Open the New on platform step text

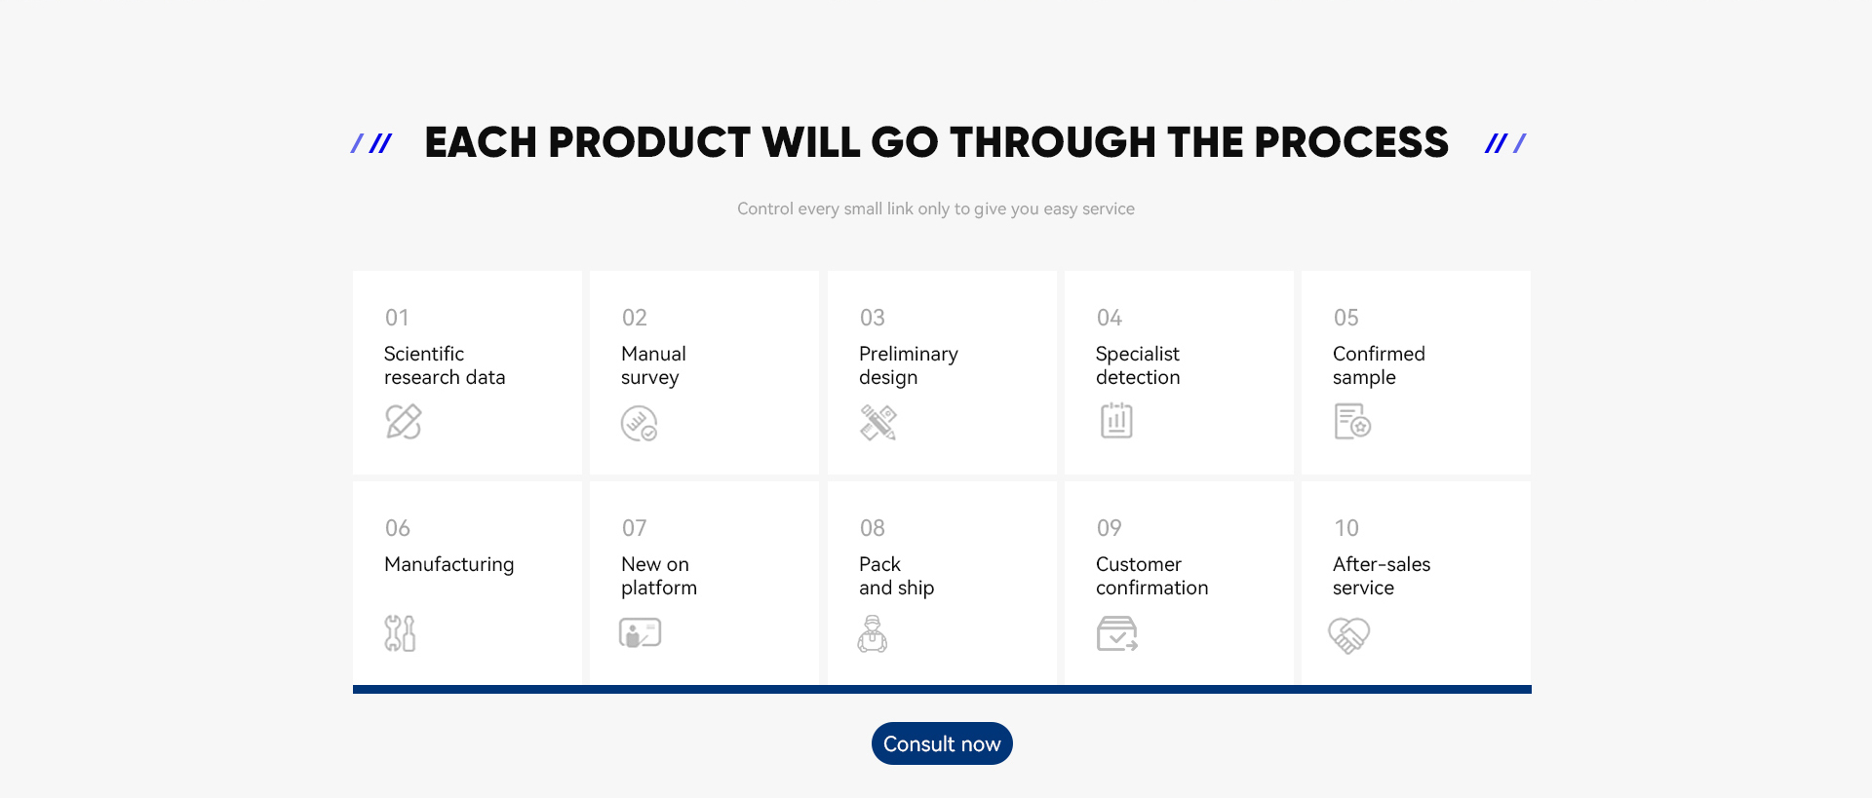[x=659, y=576]
